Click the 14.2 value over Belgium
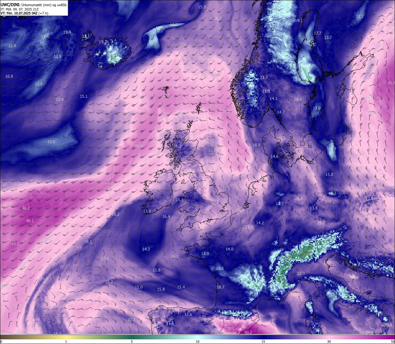This screenshot has width=395, height=344. click(260, 223)
